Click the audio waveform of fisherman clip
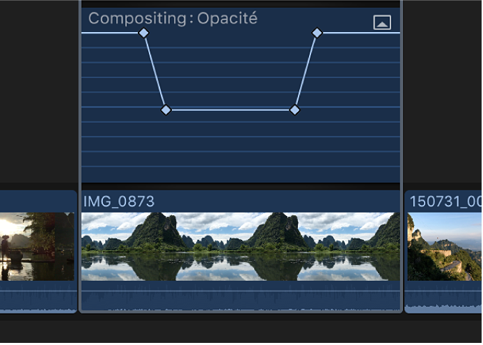 tap(38, 301)
